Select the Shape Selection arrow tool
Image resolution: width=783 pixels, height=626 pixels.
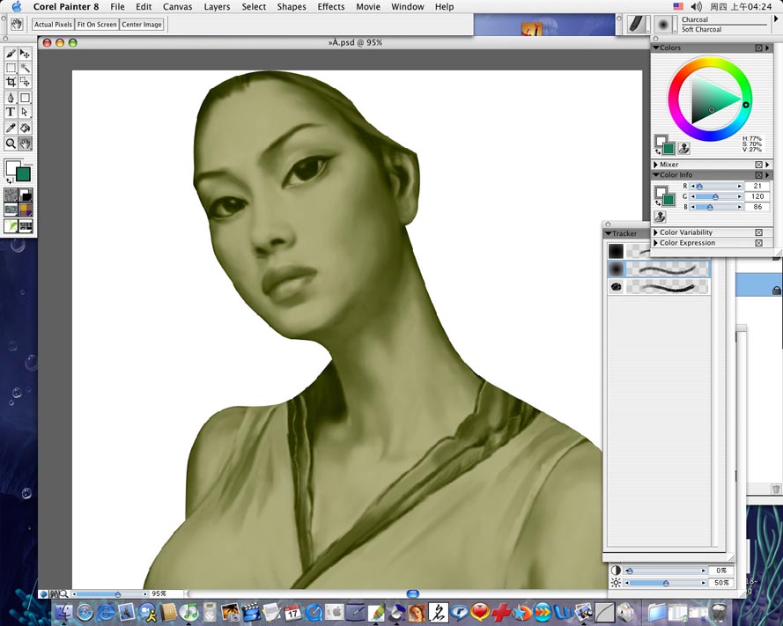click(25, 112)
